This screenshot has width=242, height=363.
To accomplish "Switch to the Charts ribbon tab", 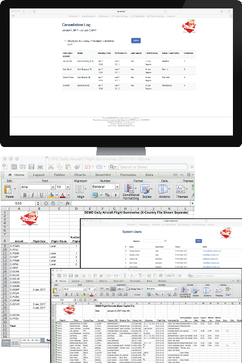I will click(80, 175).
